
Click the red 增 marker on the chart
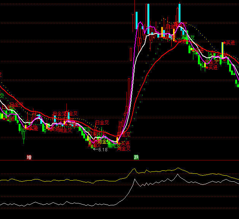click(29, 157)
